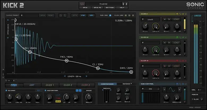The height and width of the screenshot is (110, 207).
Task: Enable the EQ Gain checkbox
Action: pos(6,90)
